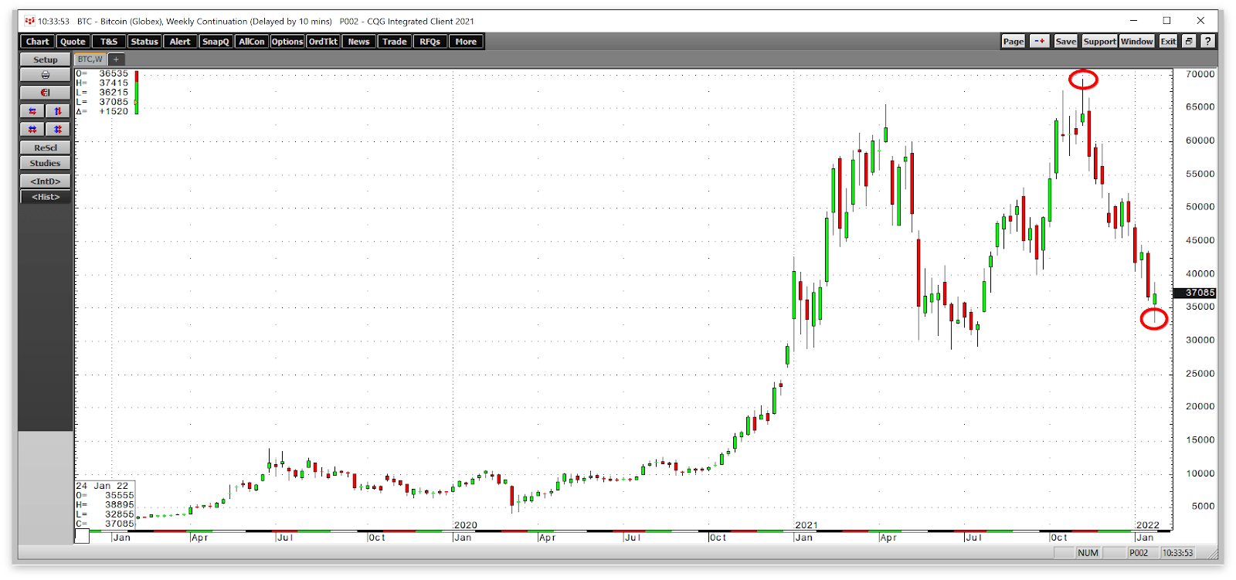This screenshot has height=580, width=1236.
Task: Click the 37085 current price marker
Action: point(1195,293)
